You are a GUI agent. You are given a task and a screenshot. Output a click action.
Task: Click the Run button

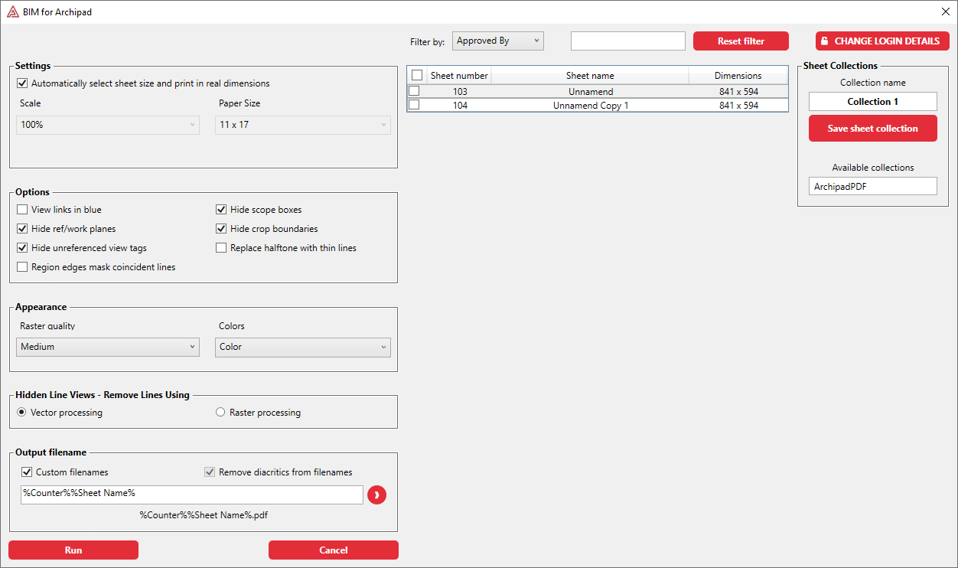pyautogui.click(x=73, y=550)
